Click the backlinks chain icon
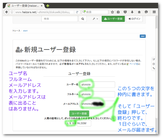This screenshot has height=139, width=163. (154, 68)
